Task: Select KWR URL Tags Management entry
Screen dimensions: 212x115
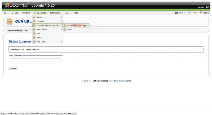Action: 47,25
